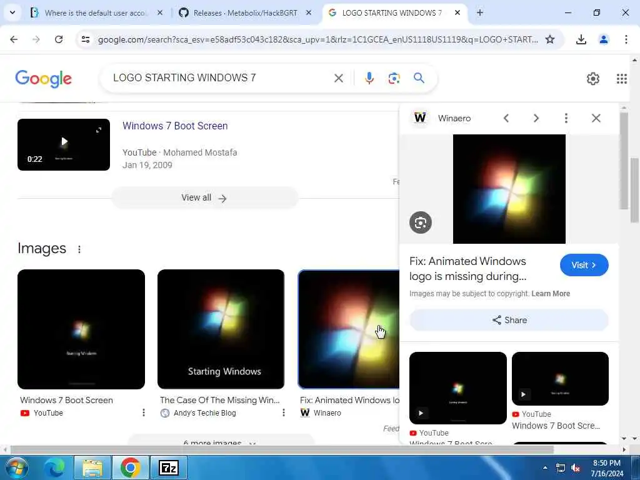Open 'The Case Of The Missing Win...' caption
Image resolution: width=640 pixels, height=480 pixels.
click(x=219, y=400)
